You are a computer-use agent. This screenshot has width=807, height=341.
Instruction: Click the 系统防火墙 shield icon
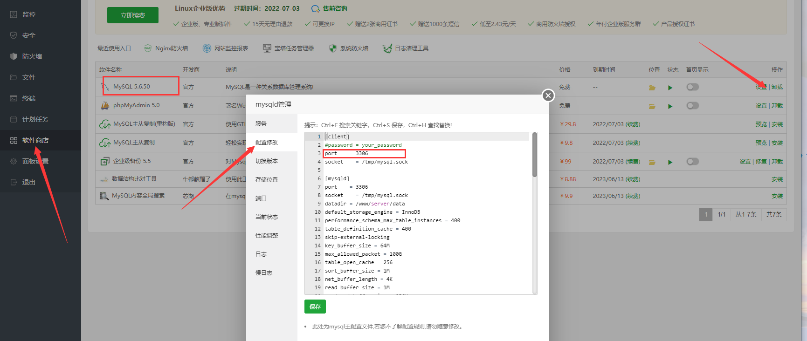click(x=333, y=48)
